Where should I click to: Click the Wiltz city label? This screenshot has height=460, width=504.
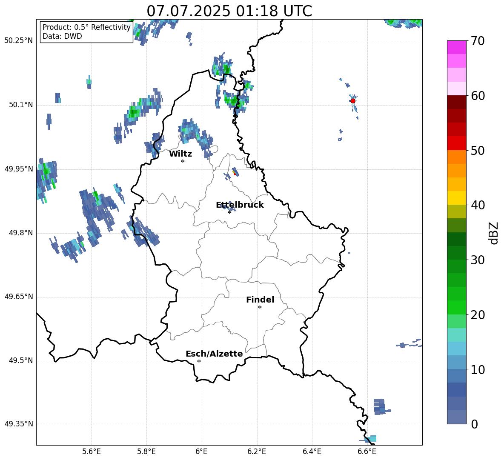click(180, 154)
